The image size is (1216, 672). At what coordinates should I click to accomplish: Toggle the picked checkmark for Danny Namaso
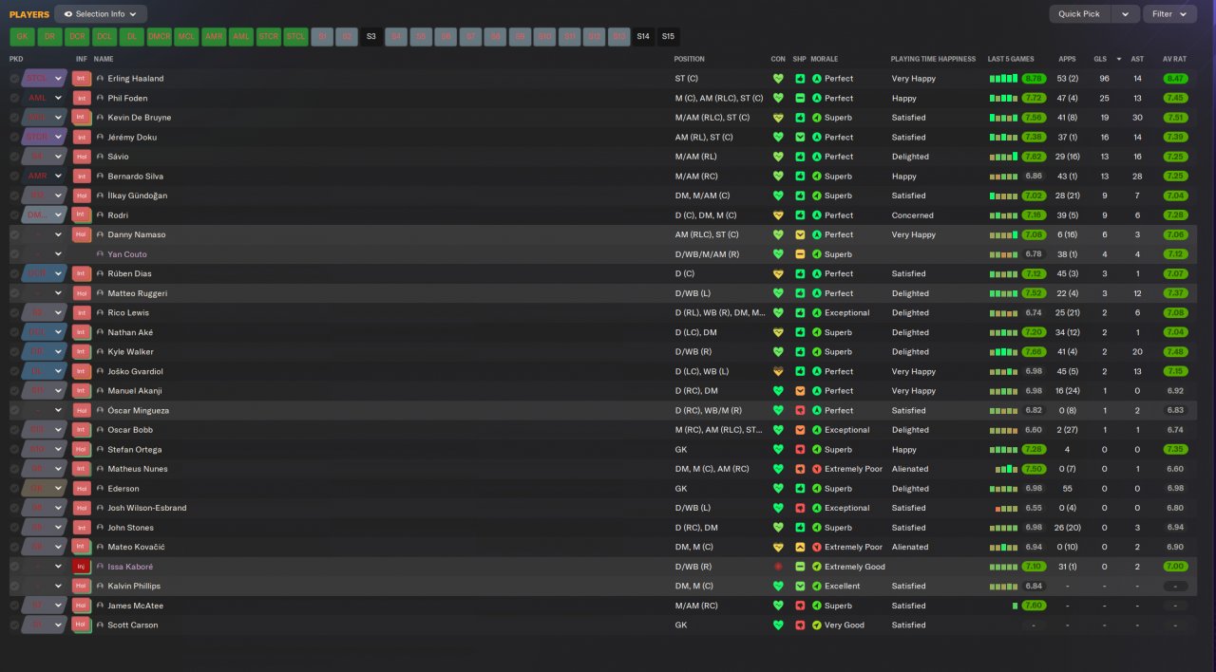pos(14,234)
